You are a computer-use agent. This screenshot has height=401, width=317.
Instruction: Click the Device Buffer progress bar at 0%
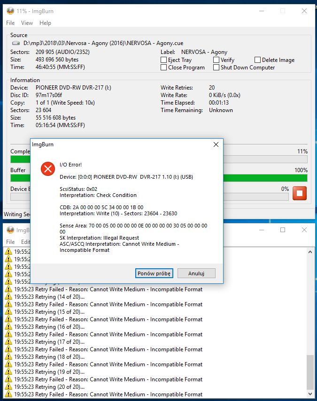tap(149, 197)
